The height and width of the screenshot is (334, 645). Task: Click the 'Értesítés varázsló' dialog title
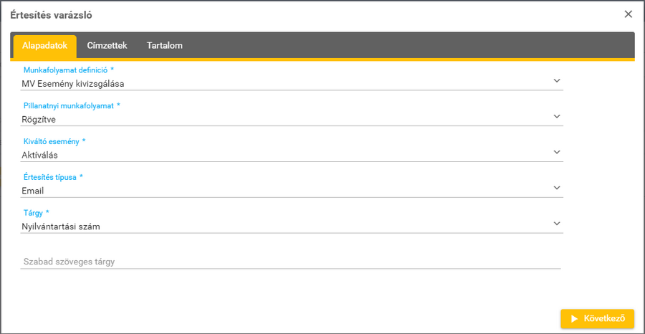[x=51, y=14]
